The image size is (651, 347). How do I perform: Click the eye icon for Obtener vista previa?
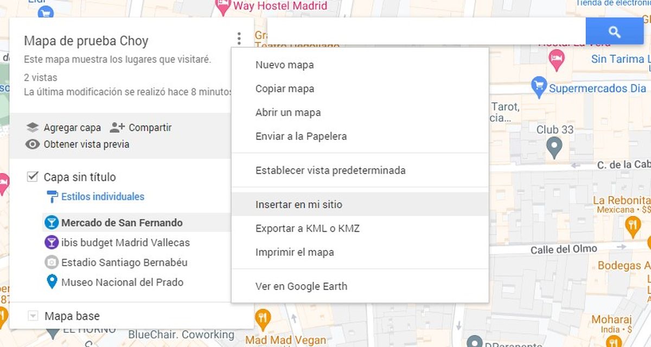(x=31, y=145)
